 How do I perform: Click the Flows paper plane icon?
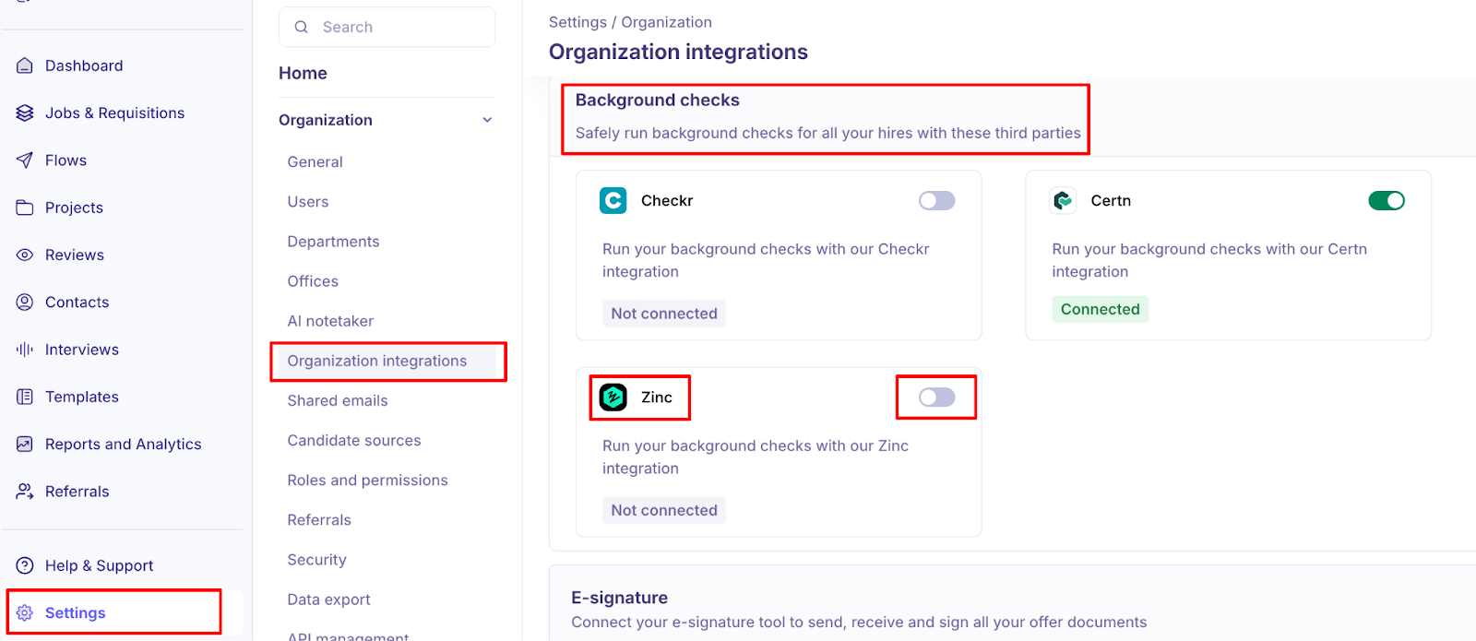[x=25, y=160]
